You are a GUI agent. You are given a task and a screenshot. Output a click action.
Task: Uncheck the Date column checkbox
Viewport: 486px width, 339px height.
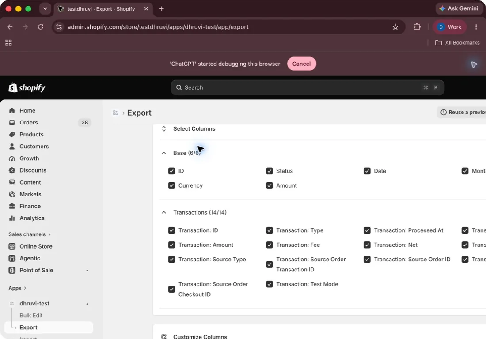click(367, 171)
